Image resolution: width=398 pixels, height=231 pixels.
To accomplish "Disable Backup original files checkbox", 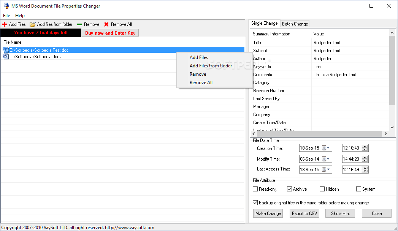I will click(x=255, y=203).
